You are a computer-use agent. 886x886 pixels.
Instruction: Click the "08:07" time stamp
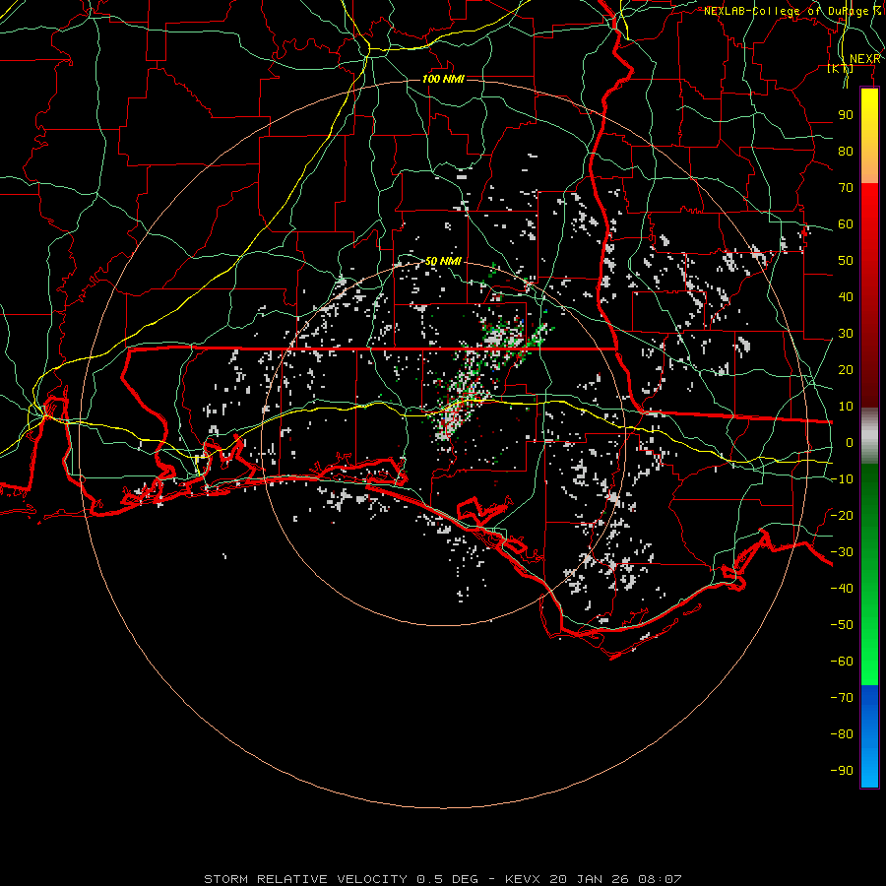coord(660,879)
